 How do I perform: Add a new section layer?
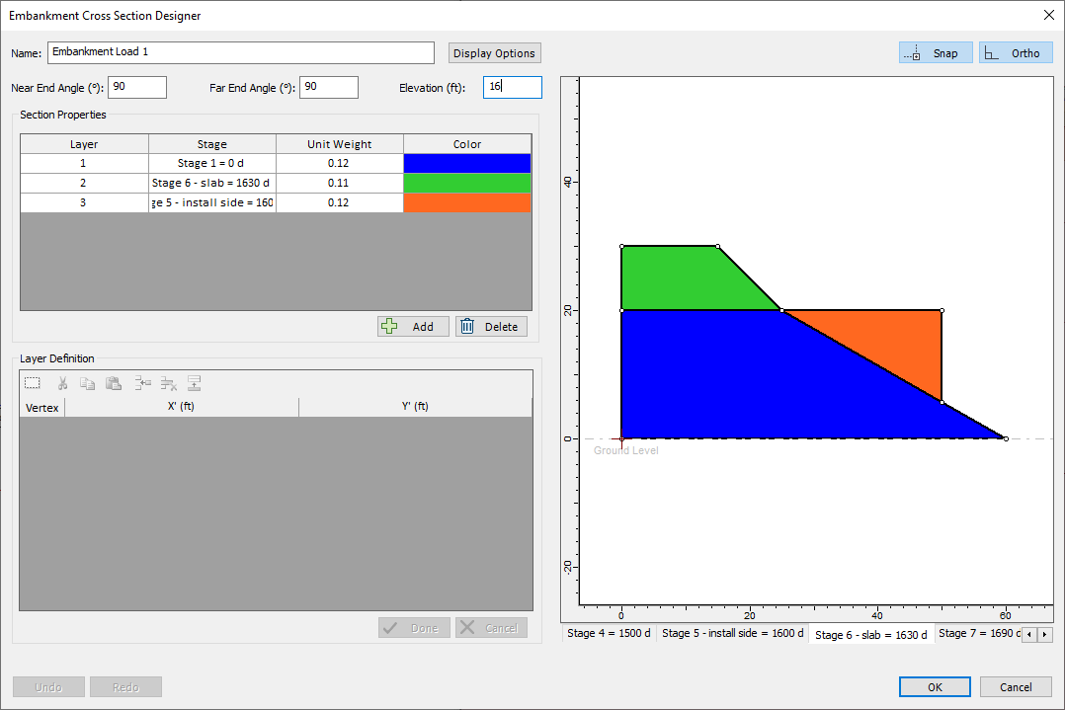point(413,327)
